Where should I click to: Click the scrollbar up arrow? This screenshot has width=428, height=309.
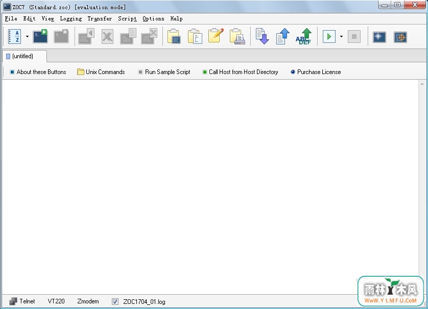click(x=422, y=84)
